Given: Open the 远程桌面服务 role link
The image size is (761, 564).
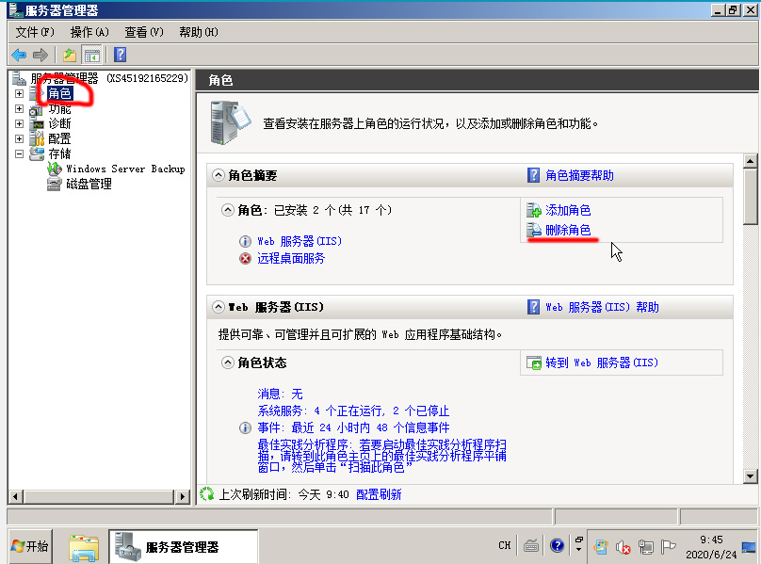Looking at the screenshot, I should click(291, 259).
